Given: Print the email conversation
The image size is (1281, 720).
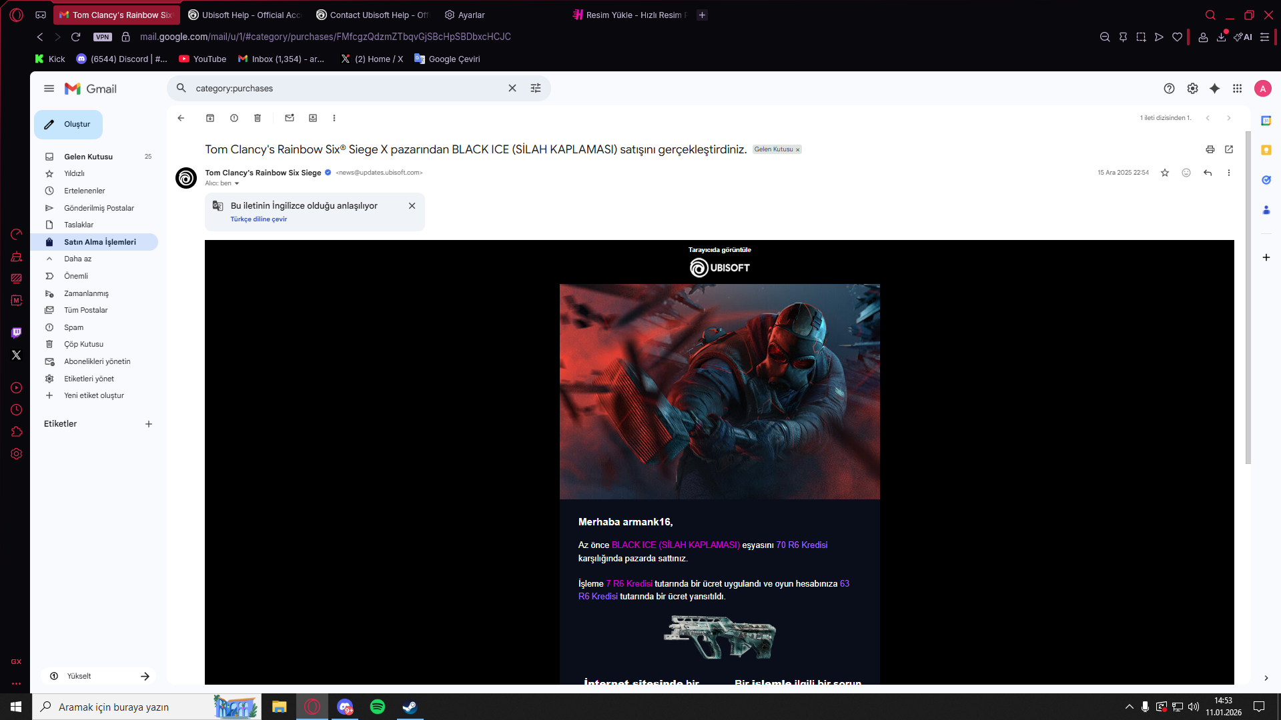Looking at the screenshot, I should coord(1210,149).
